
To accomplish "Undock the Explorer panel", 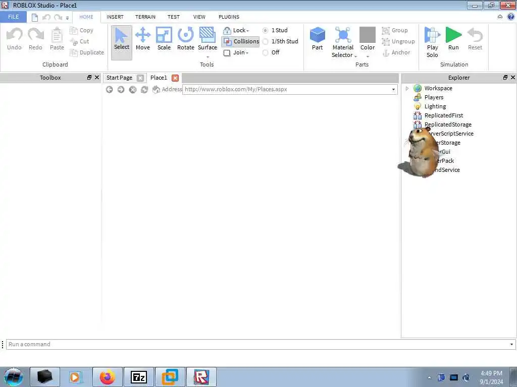I will point(505,78).
